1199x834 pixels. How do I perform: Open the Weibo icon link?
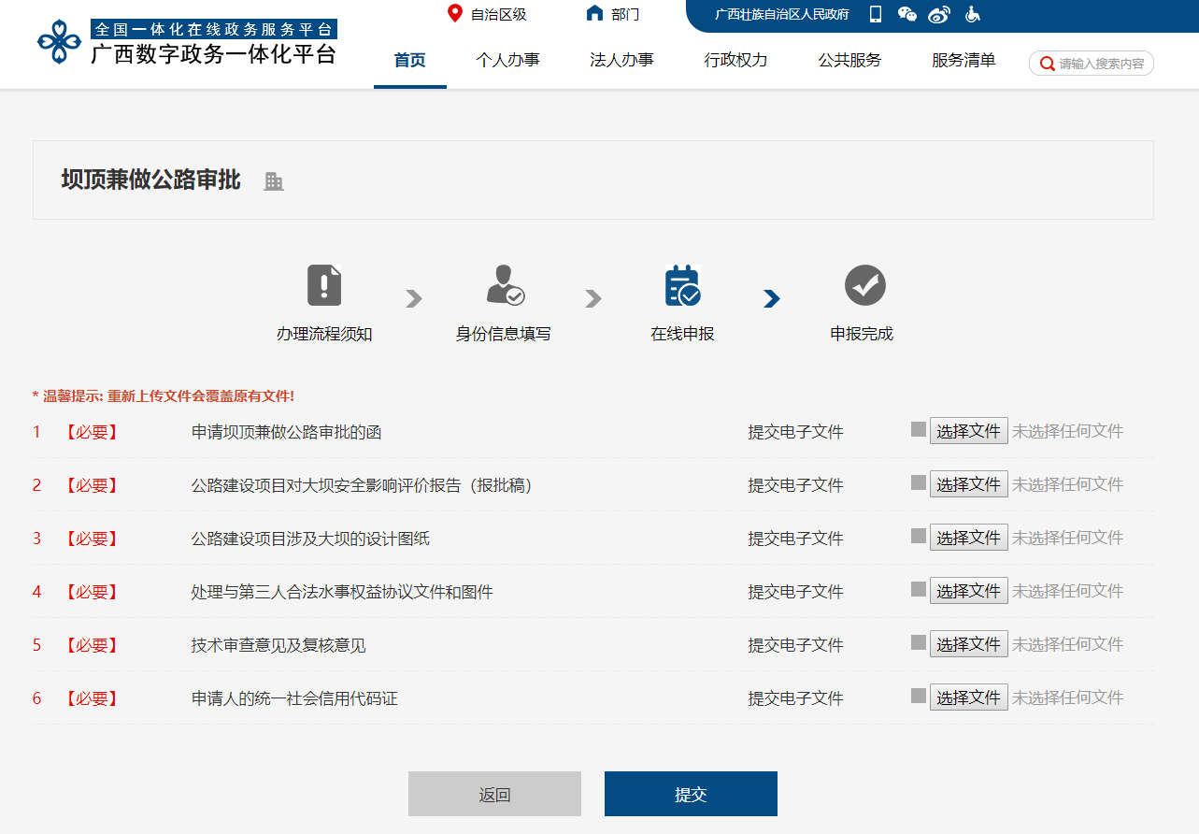(938, 14)
